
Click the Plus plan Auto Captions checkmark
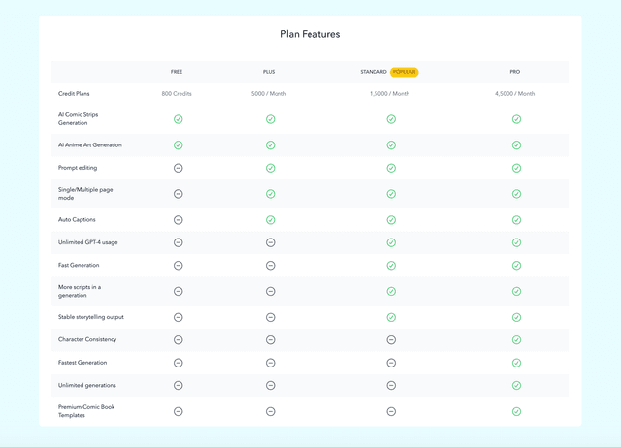270,220
